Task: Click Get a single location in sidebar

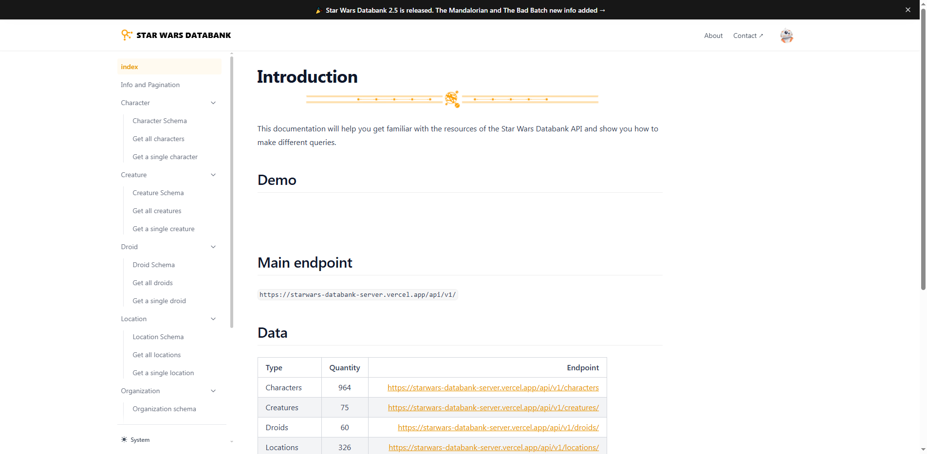Action: coord(163,373)
